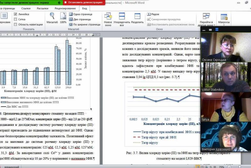Click Синхронная прокрутка icon
Image resolution: width=251 pixels, height=168 pixels.
pyautogui.click(x=149, y=19)
